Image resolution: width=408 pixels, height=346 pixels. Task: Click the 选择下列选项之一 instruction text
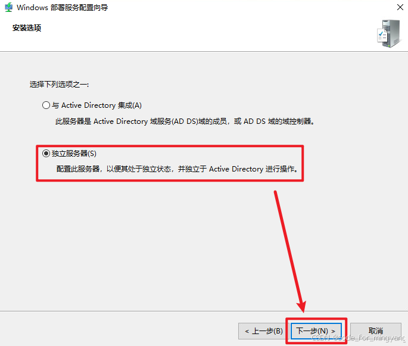click(59, 85)
